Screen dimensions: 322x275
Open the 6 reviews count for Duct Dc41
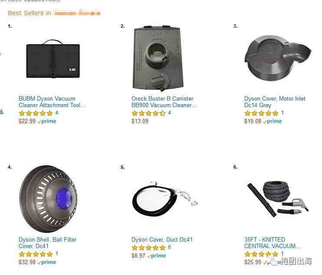(x=169, y=247)
